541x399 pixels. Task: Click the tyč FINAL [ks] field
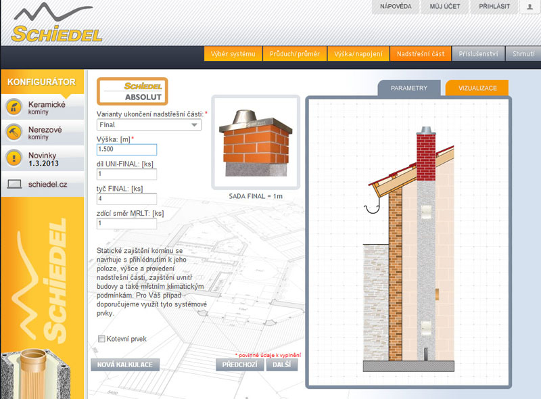[x=126, y=199]
